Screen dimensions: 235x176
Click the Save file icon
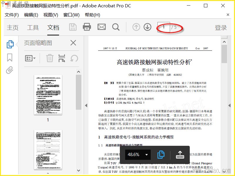pyautogui.click(x=73, y=27)
